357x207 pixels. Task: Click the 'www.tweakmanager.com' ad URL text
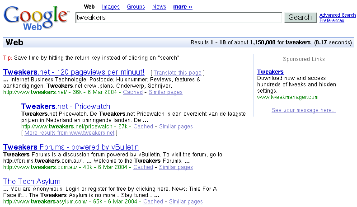pos(288,97)
